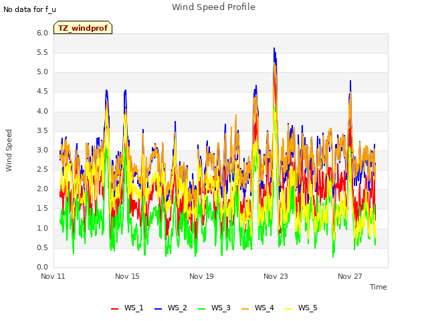Click the 3.0 y-axis tick label

click(x=43, y=150)
